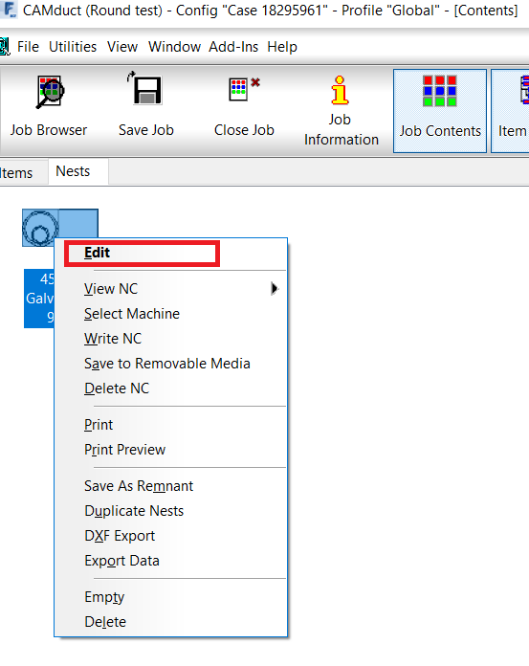Image resolution: width=529 pixels, height=666 pixels.
Task: Click the document icon beside File menu
Action: (4, 46)
